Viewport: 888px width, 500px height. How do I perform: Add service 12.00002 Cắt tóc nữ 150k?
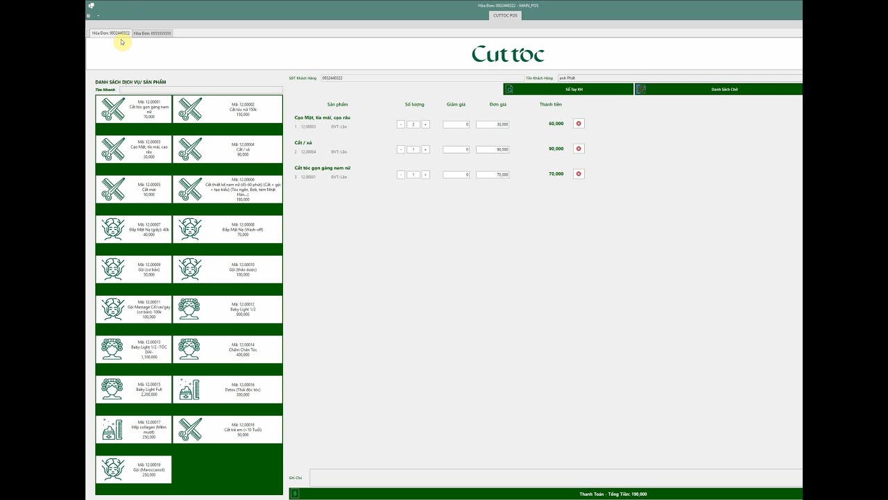click(228, 109)
